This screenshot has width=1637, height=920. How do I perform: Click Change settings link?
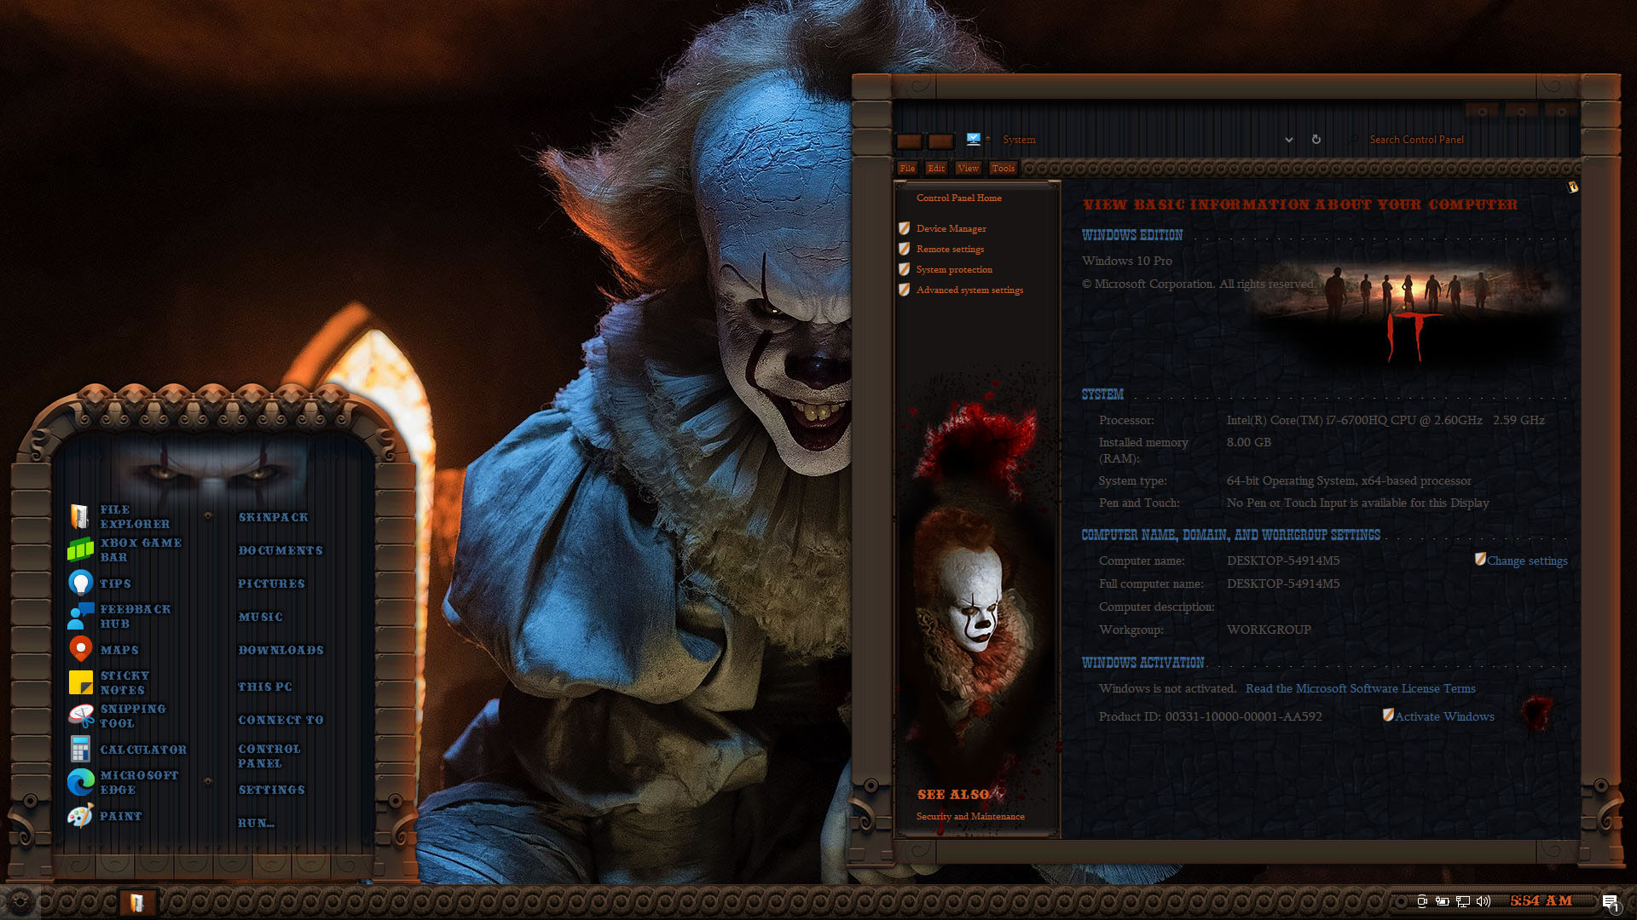tap(1527, 561)
